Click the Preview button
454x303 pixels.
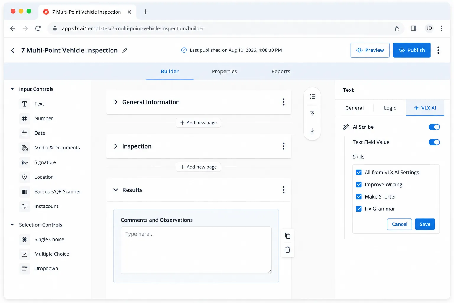370,50
